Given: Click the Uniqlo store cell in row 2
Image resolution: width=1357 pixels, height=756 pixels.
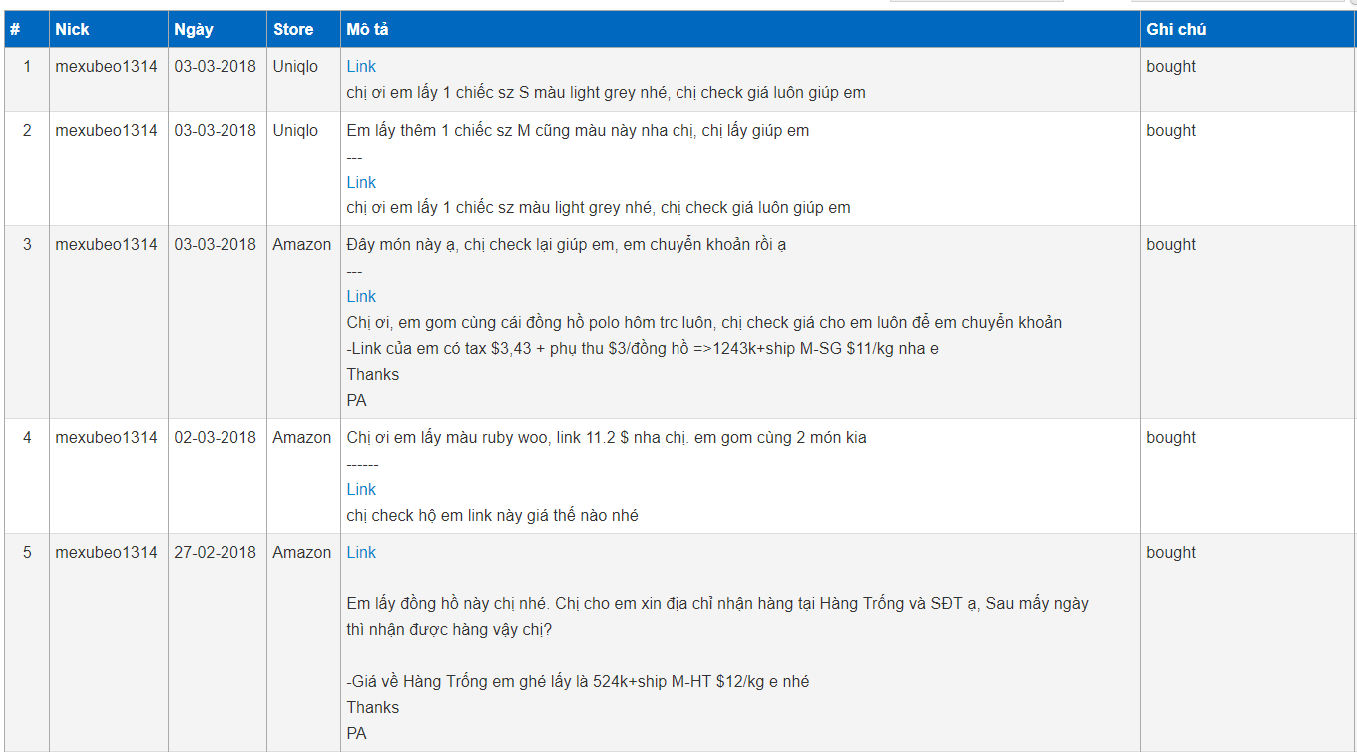Looking at the screenshot, I should (295, 131).
